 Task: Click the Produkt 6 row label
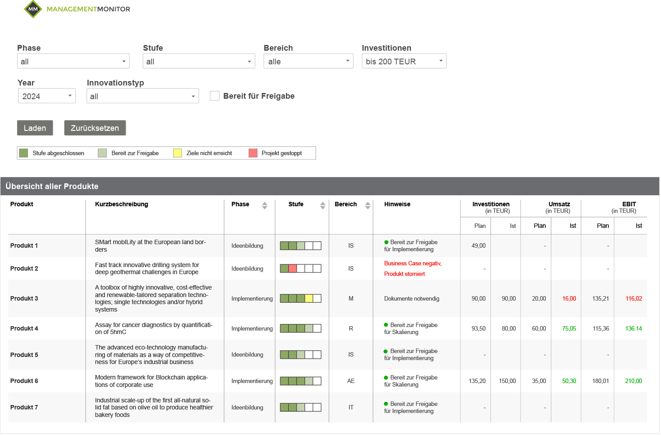coord(24,381)
